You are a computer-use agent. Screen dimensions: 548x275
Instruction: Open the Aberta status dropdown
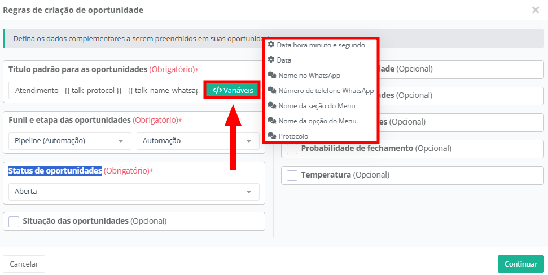(133, 192)
